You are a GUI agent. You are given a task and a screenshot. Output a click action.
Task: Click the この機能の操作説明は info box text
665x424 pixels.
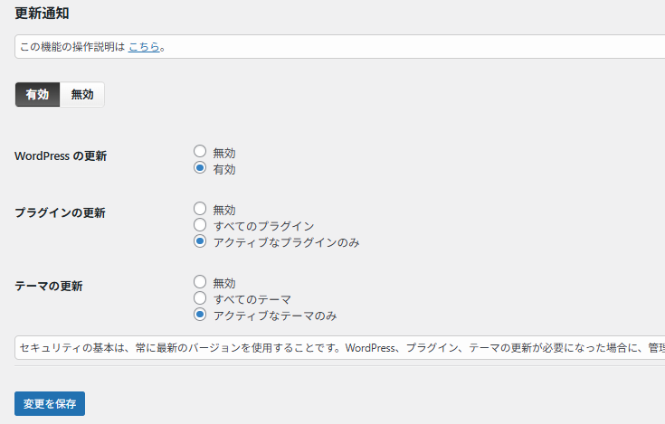[72, 46]
